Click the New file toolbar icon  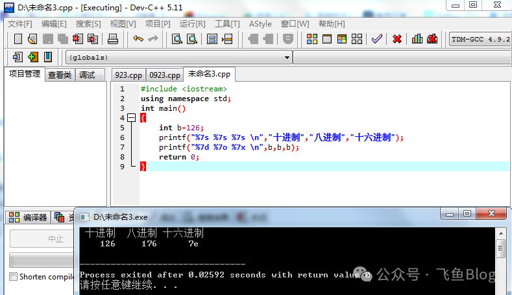point(18,39)
